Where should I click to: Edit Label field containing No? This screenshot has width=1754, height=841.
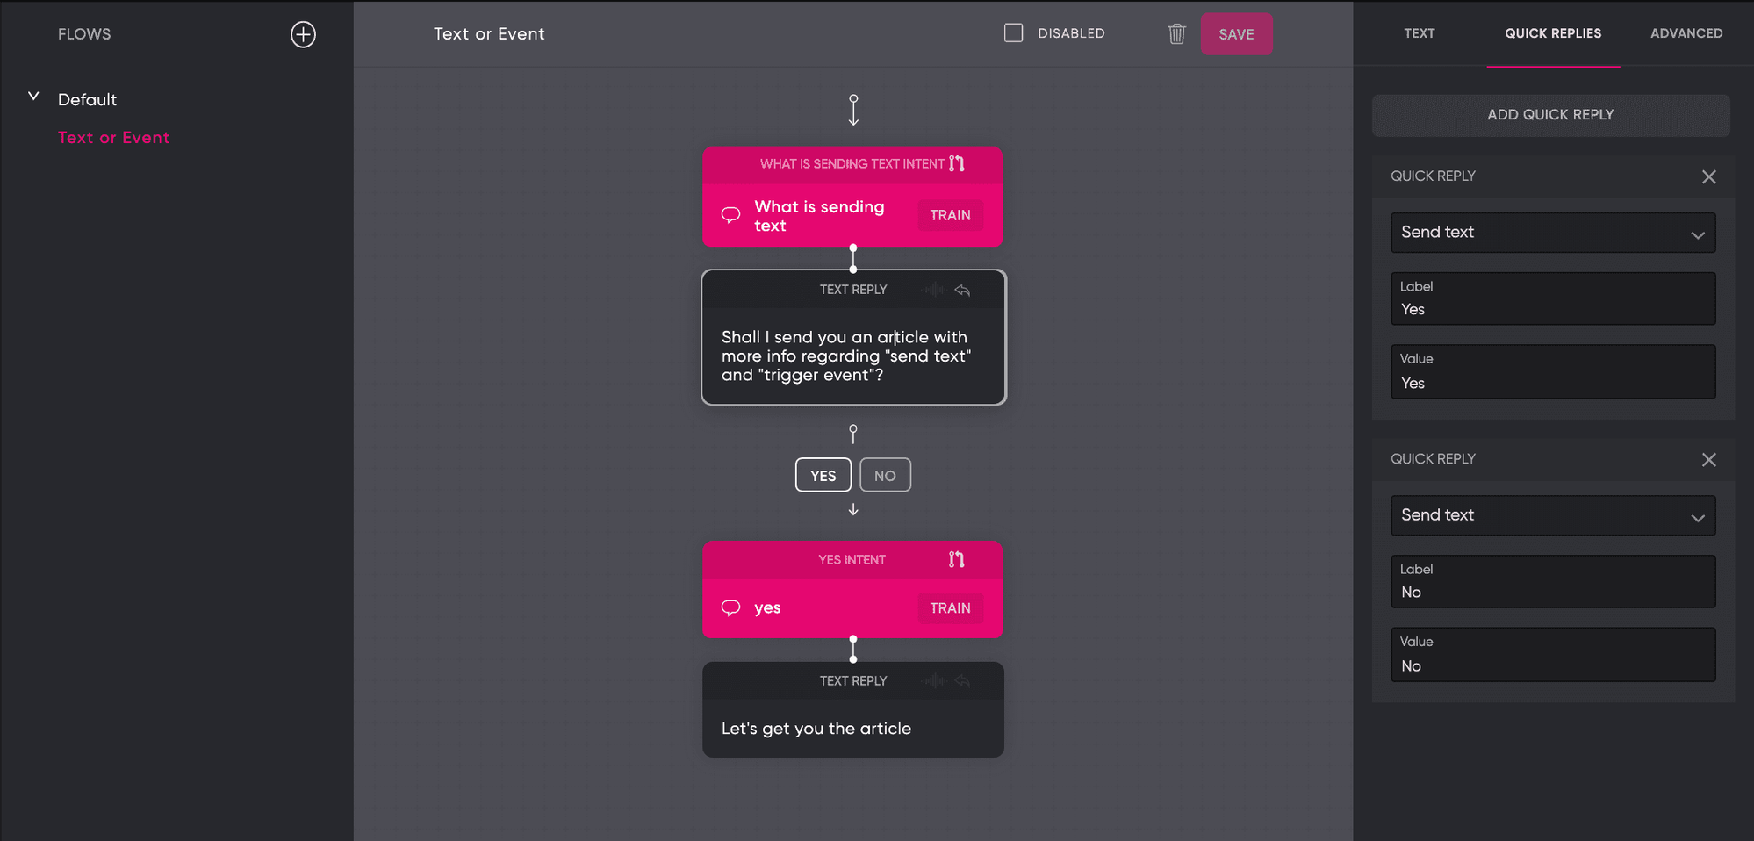click(x=1553, y=581)
